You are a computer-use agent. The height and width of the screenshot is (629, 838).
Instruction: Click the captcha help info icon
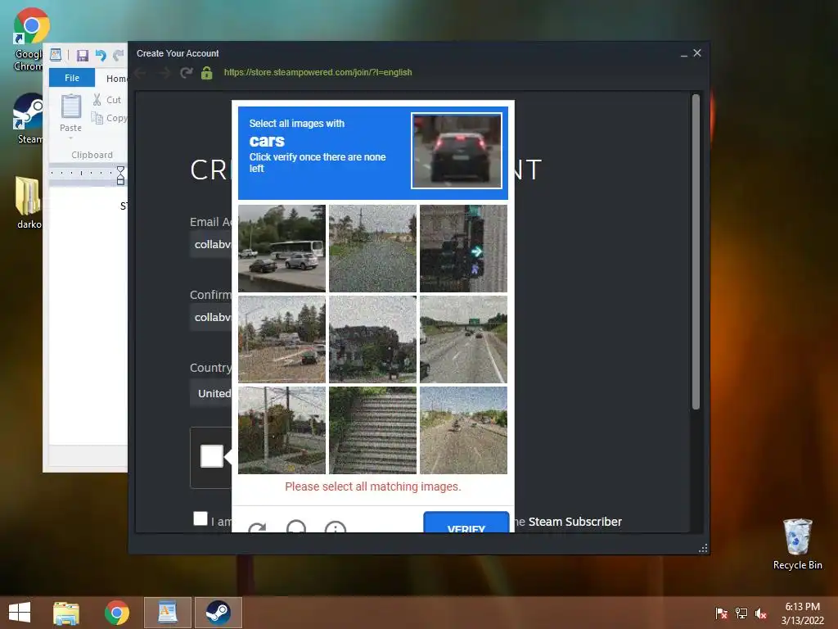point(335,527)
